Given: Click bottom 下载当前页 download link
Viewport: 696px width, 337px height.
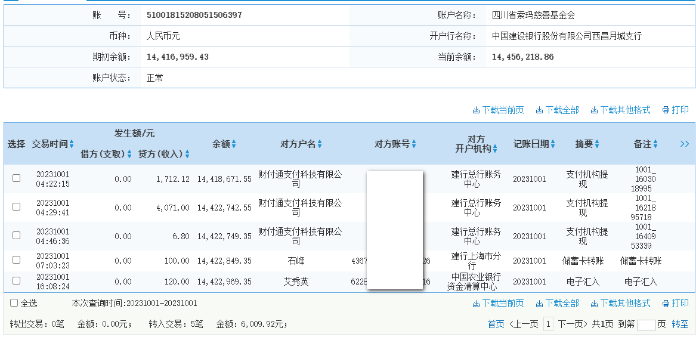Looking at the screenshot, I should coord(498,303).
